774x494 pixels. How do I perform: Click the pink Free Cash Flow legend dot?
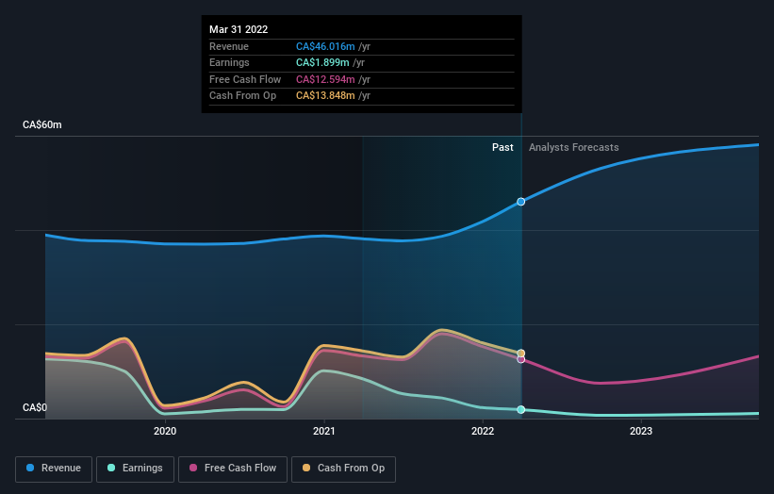coord(193,468)
